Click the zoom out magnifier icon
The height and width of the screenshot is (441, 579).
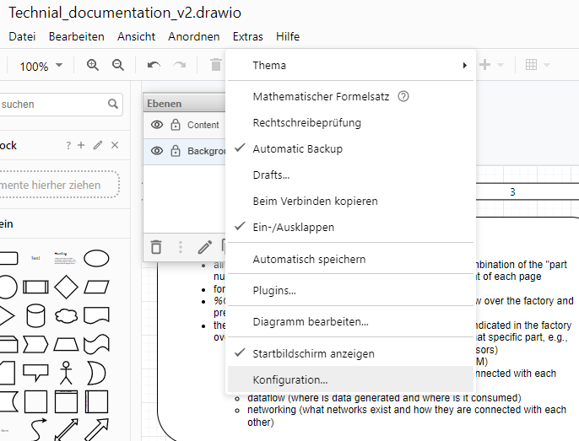[x=118, y=66]
